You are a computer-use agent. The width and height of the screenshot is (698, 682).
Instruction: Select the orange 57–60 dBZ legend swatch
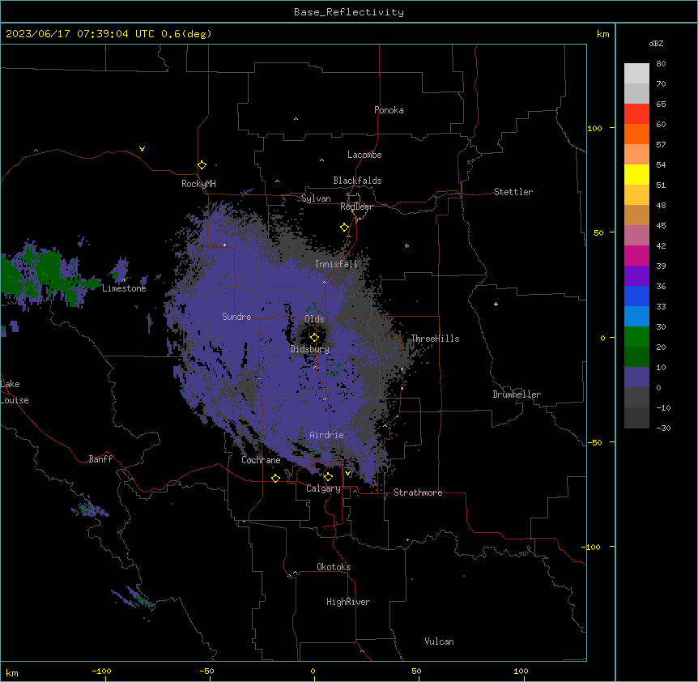click(636, 134)
